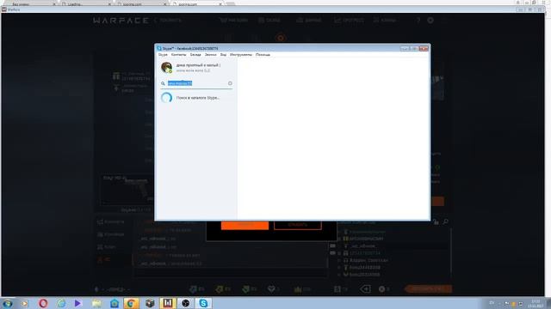This screenshot has width=551, height=309.
Task: Open the purple play media player taskbar icon
Action: click(x=77, y=303)
